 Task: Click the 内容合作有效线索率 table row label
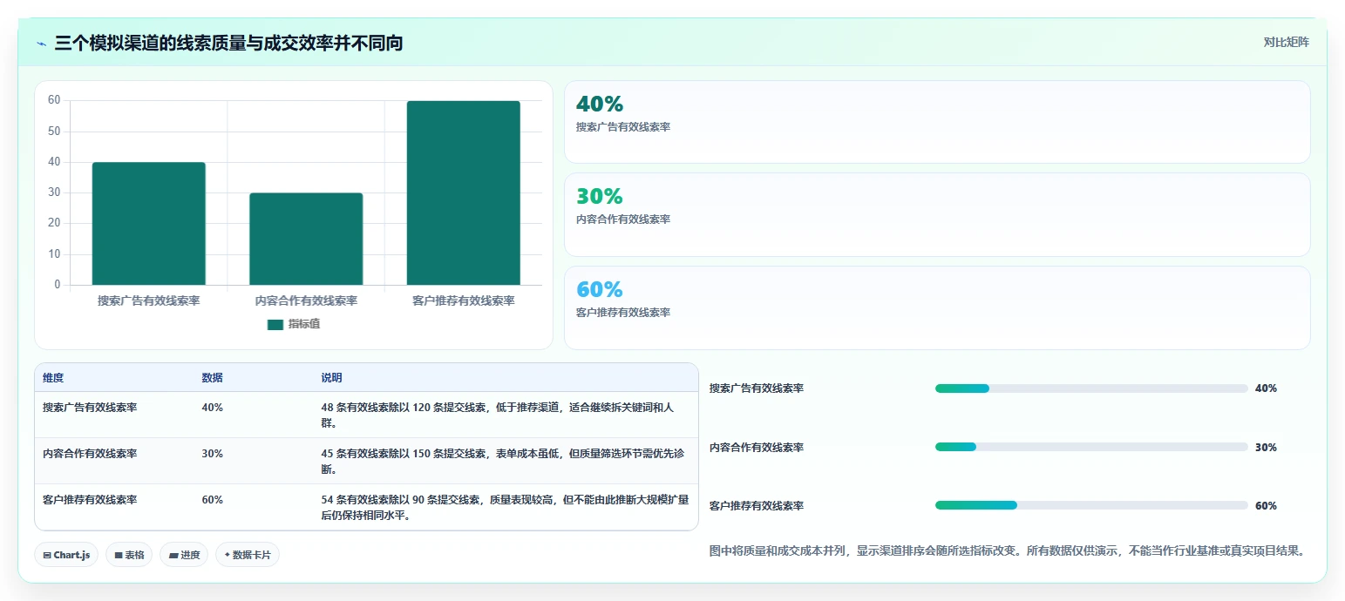pos(90,454)
